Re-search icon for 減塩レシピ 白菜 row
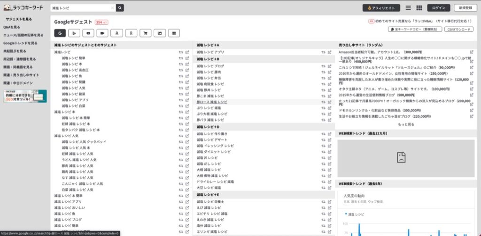 pos(181,106)
